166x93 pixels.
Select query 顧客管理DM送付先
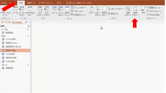[15, 47]
